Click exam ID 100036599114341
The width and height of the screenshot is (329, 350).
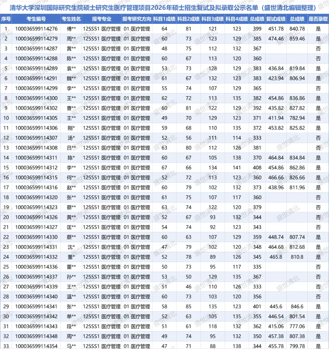point(36,307)
